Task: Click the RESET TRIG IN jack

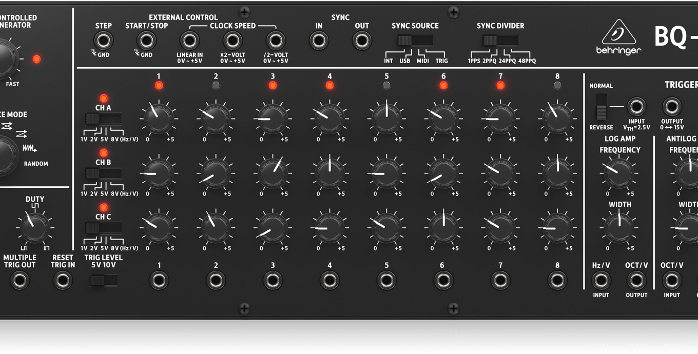Action: [63, 280]
